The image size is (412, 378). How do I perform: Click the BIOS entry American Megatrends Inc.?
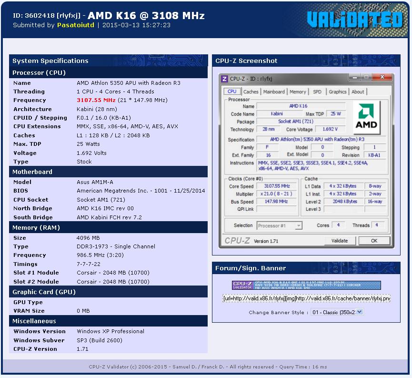pos(141,191)
